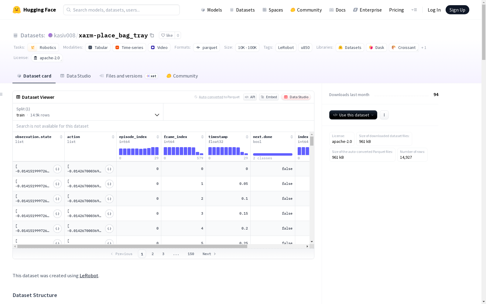The width and height of the screenshot is (486, 304).
Task: Switch to the Community tab below the tags
Action: point(182,76)
